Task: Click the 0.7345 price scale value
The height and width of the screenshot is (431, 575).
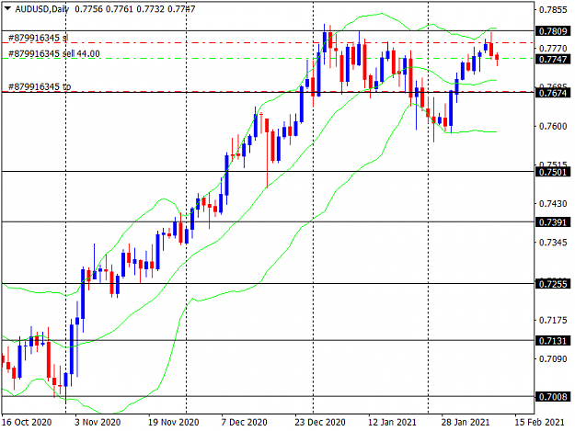Action: (553, 243)
